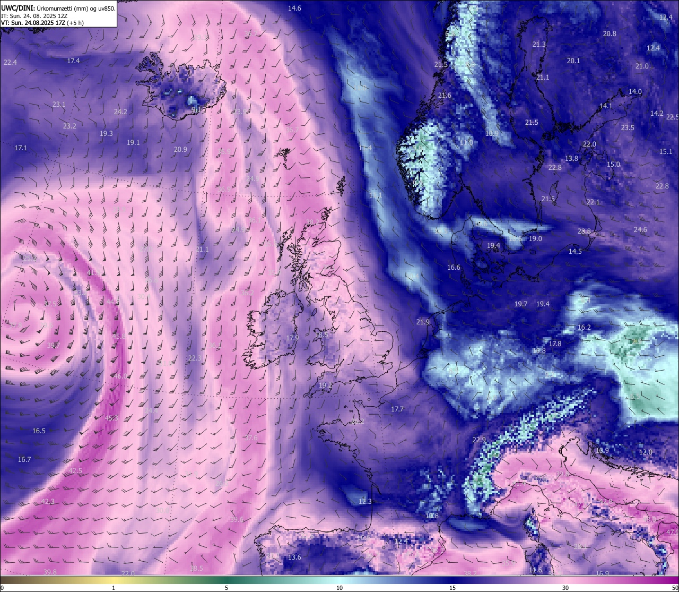Click the map value '39.6' off Iberia
Viewport: 679px width, 592px height.
(237, 520)
